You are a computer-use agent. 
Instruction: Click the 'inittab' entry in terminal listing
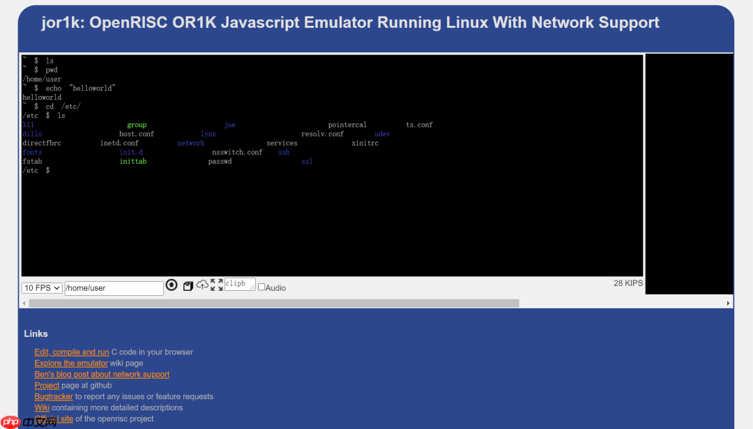133,161
